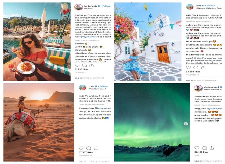Load more comments on the Mykonos post

(x=199, y=21)
